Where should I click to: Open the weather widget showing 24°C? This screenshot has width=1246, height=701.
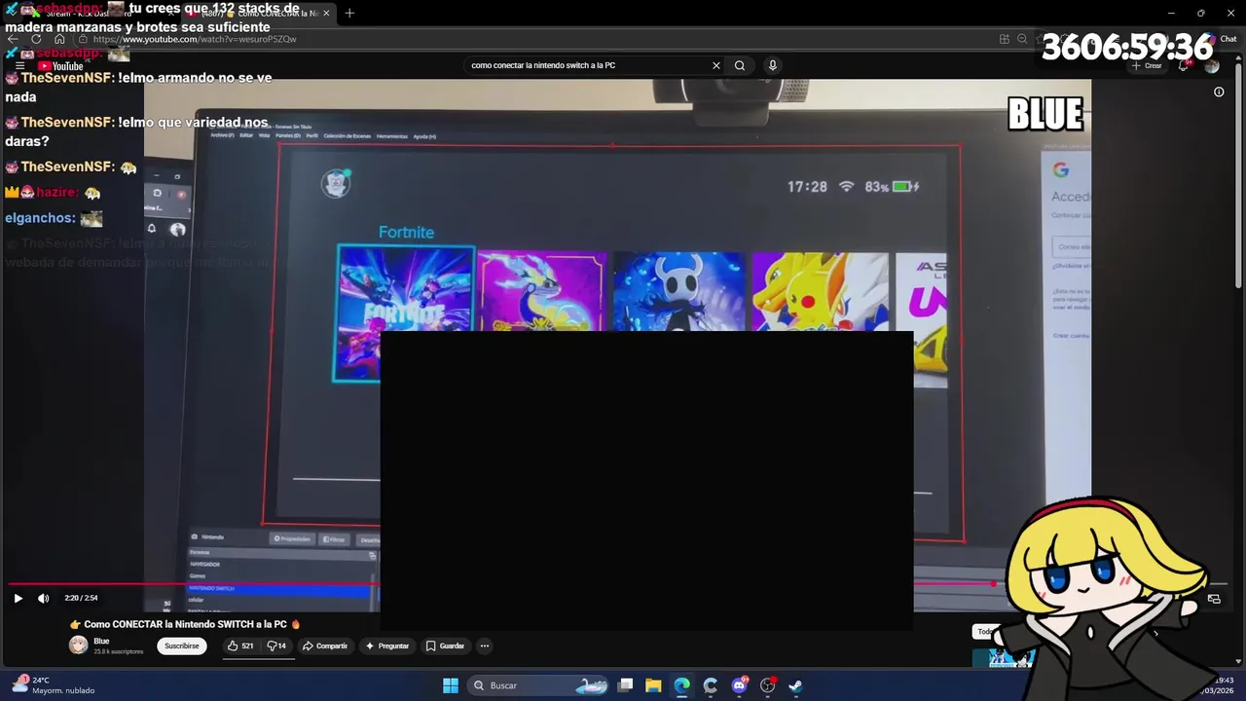(x=54, y=685)
